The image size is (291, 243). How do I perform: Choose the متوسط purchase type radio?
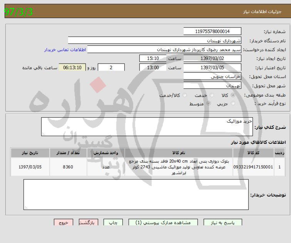pos(209,103)
